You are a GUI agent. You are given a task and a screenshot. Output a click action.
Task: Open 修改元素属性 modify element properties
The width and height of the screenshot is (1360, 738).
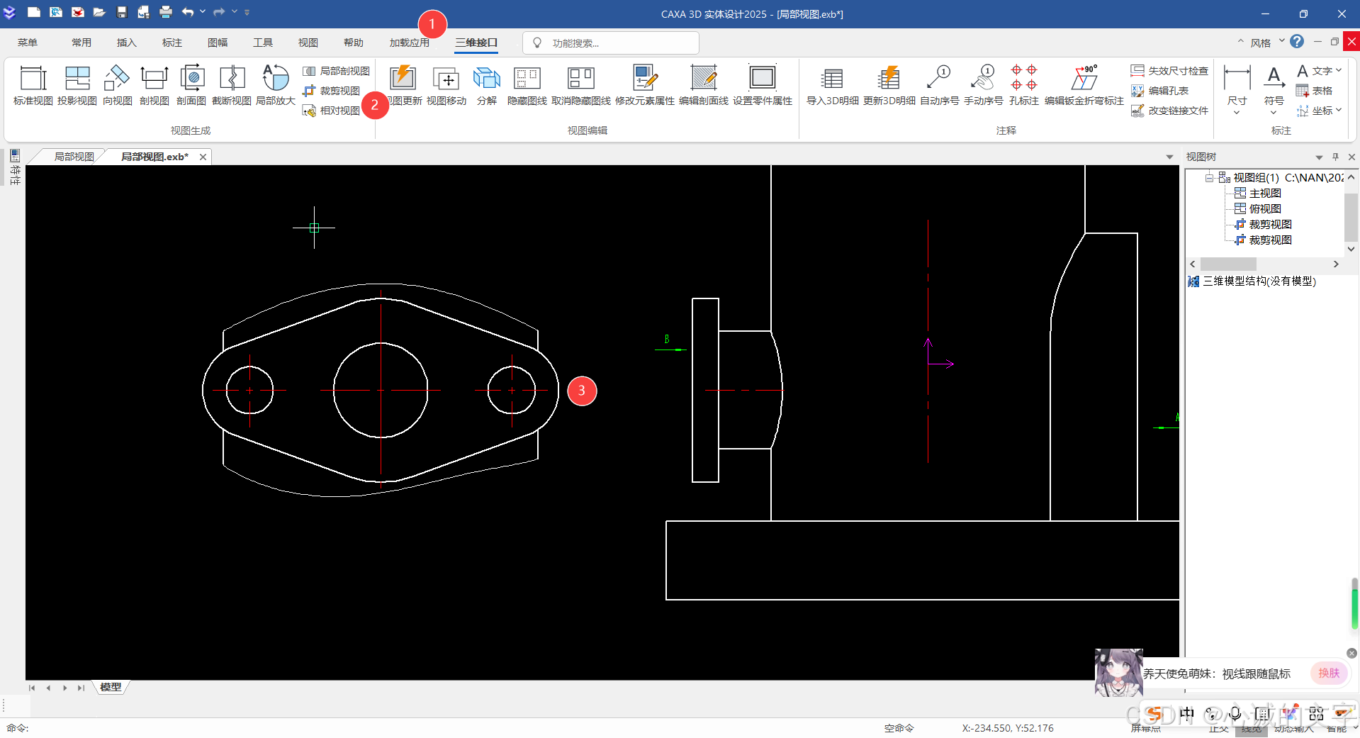[x=645, y=85]
